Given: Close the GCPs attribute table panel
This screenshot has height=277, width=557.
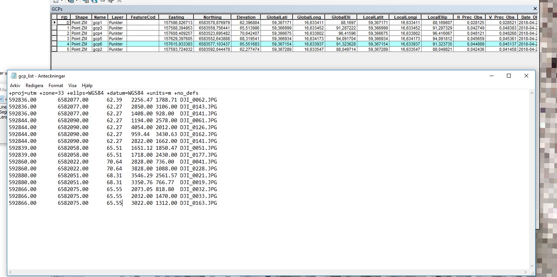Looking at the screenshot, I should tap(535, 8).
